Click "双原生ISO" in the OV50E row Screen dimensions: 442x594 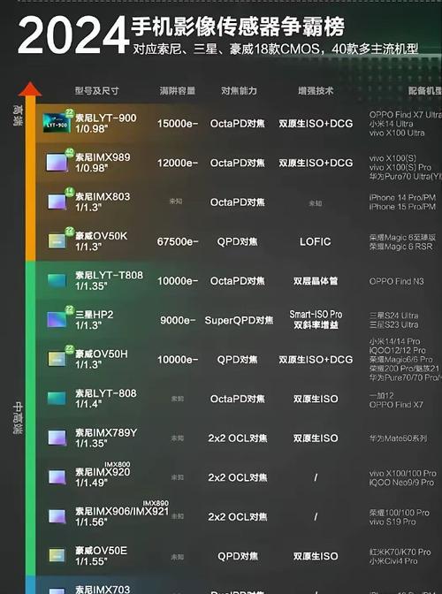(x=316, y=556)
